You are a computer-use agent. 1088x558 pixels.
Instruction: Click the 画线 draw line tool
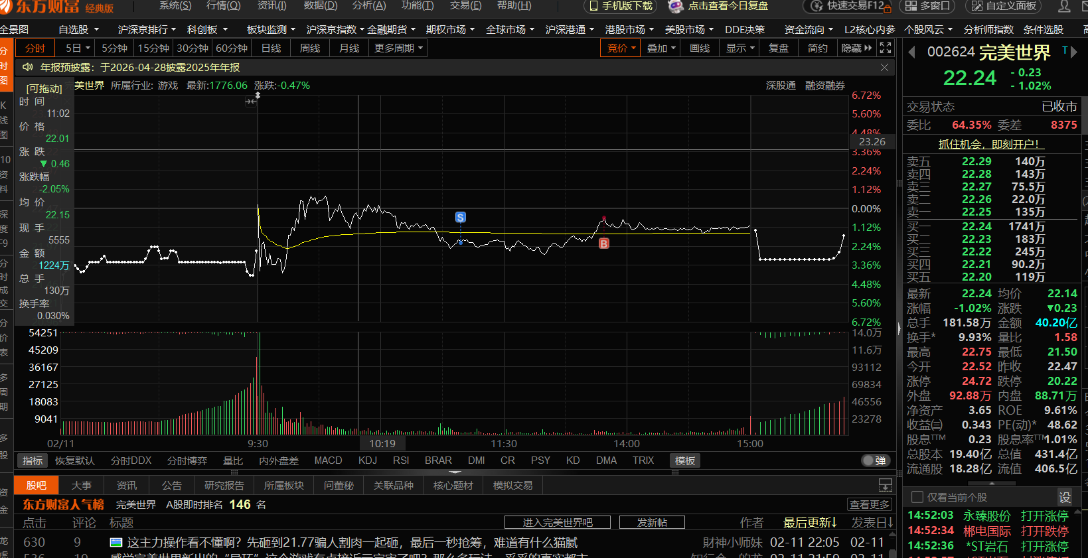click(700, 48)
